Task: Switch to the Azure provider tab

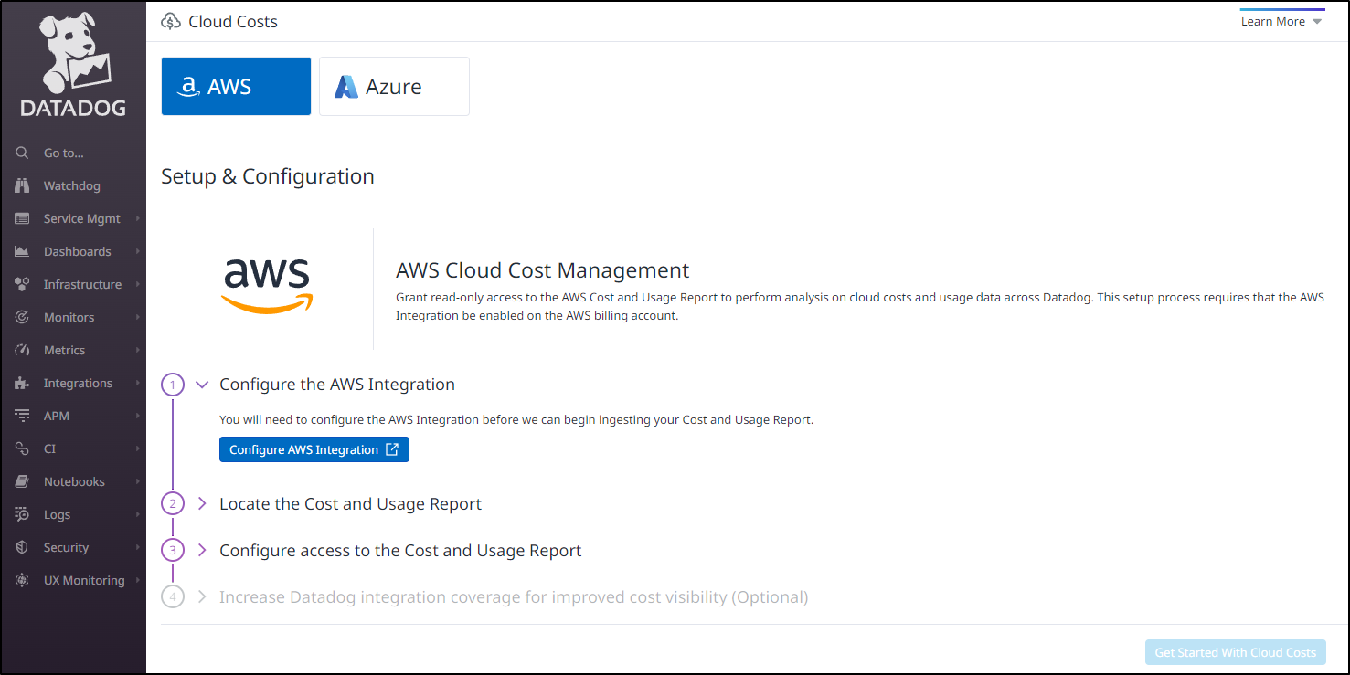Action: point(394,87)
